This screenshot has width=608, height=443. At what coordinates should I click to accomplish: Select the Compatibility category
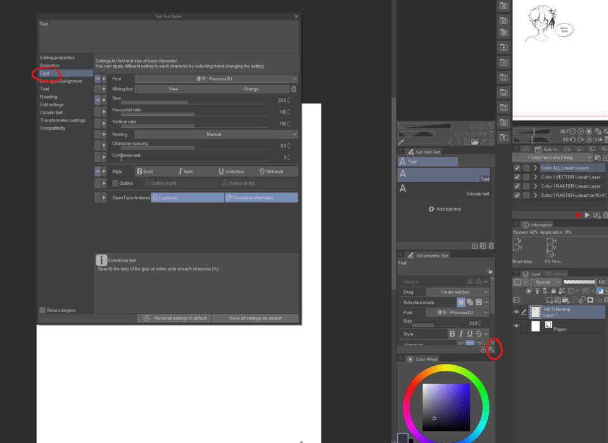(53, 128)
